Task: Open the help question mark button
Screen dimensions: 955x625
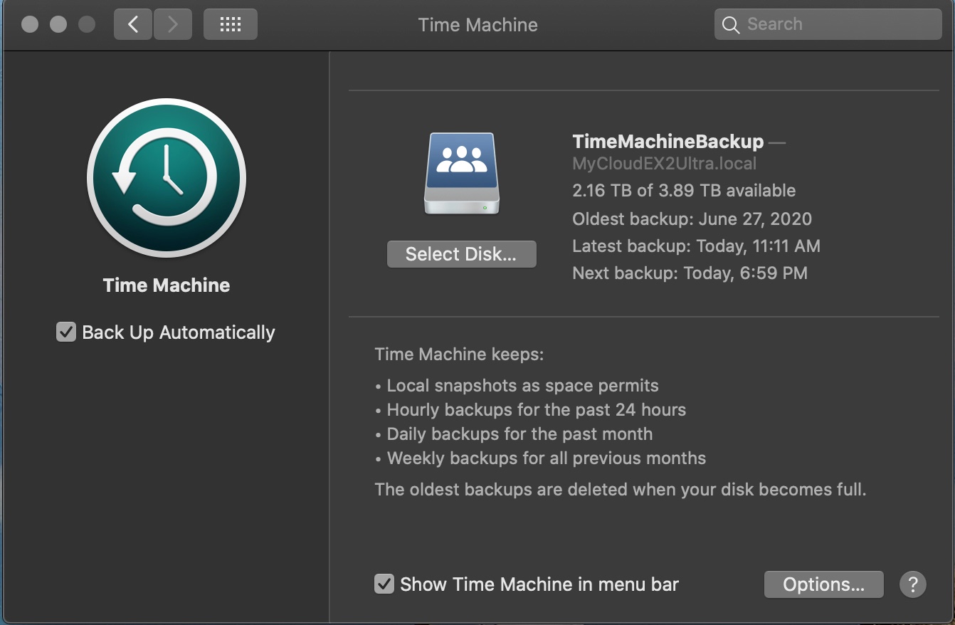Action: click(x=913, y=584)
